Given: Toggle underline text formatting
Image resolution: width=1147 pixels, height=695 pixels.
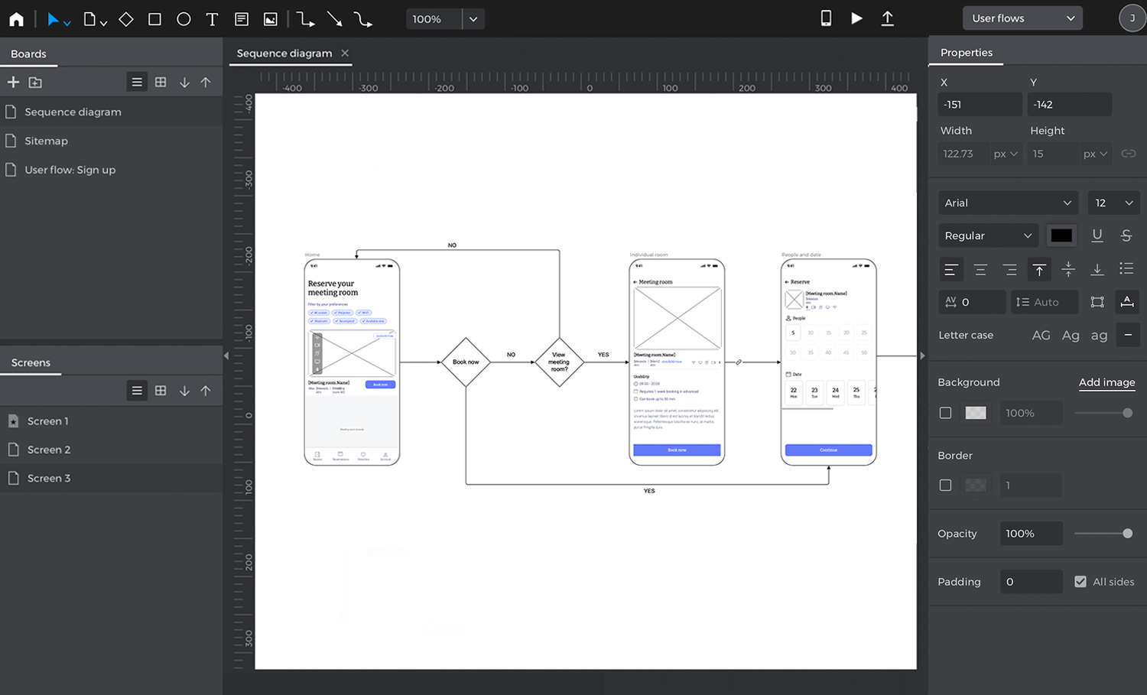Looking at the screenshot, I should tap(1097, 235).
